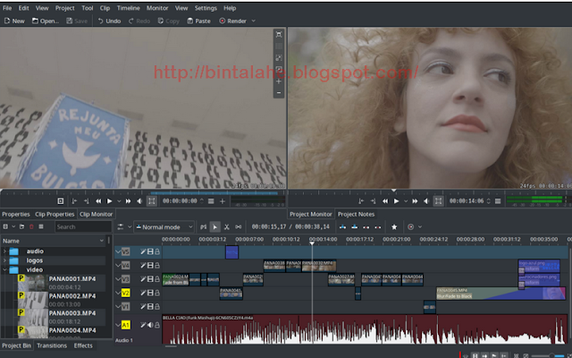Select the spacer tool icon
572x358 pixels.
point(239,226)
